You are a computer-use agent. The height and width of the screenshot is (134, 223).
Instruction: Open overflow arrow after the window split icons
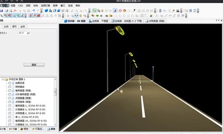point(198,11)
